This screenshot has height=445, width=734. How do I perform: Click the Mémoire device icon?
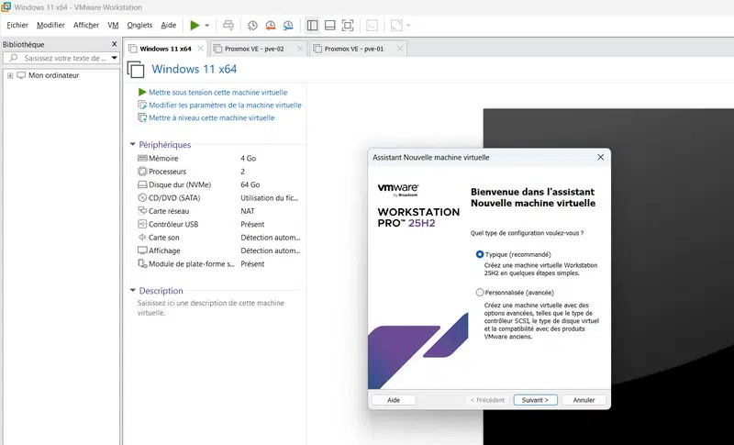click(x=142, y=158)
